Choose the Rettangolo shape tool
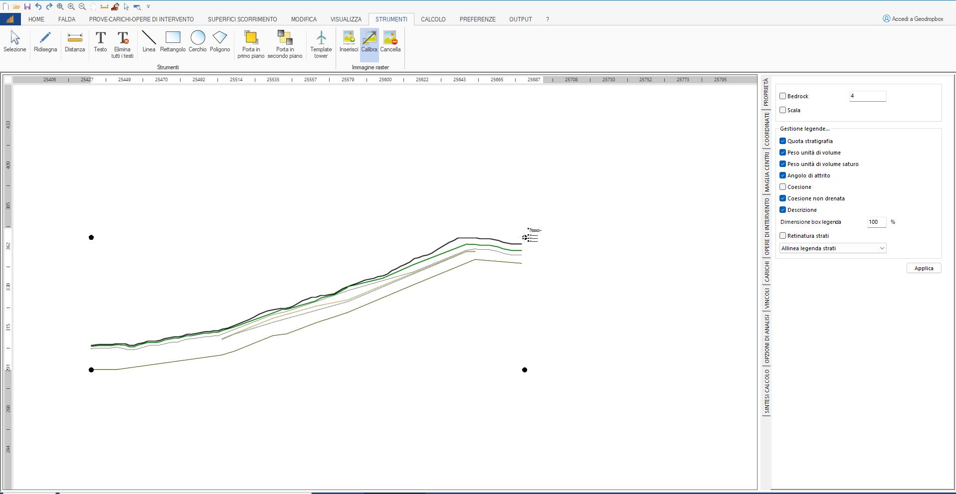Image resolution: width=956 pixels, height=494 pixels. coord(173,41)
